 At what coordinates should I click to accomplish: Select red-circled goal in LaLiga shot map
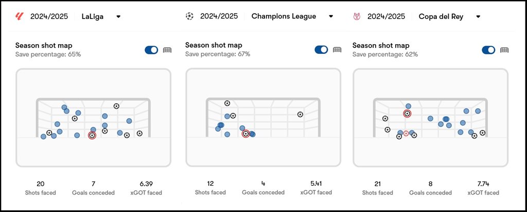(x=92, y=135)
